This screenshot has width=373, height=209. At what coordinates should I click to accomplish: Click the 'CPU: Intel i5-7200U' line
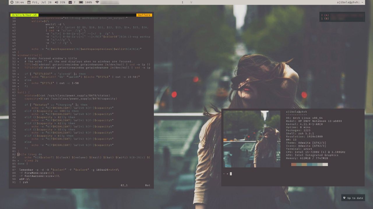(316, 152)
